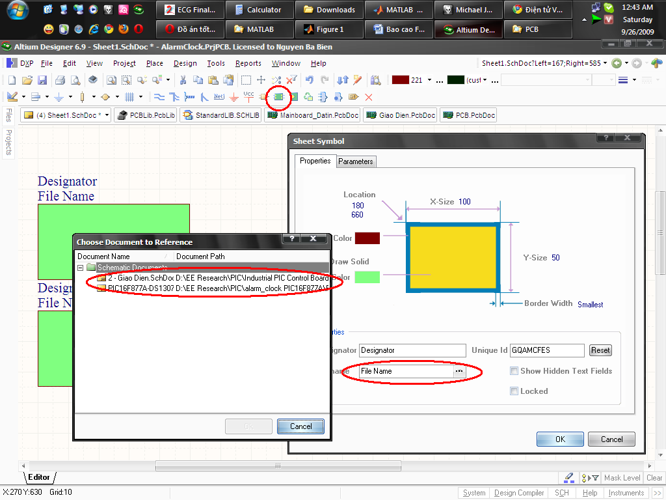The height and width of the screenshot is (500, 666).
Task: Toggle the Locked checkbox
Action: coord(514,391)
